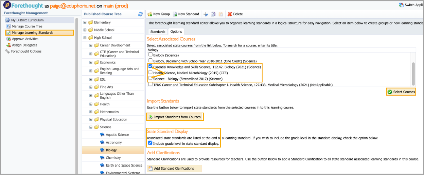The height and width of the screenshot is (175, 424).
Task: Click Add Standard Clarifications button
Action: [174, 168]
